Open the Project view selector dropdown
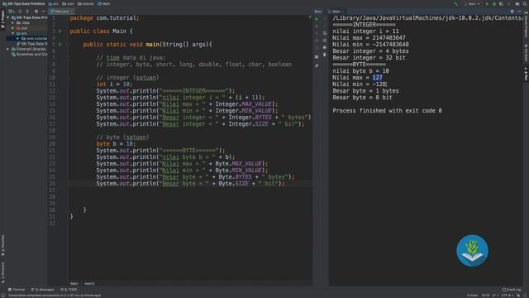This screenshot has width=529, height=298. [x=12, y=11]
